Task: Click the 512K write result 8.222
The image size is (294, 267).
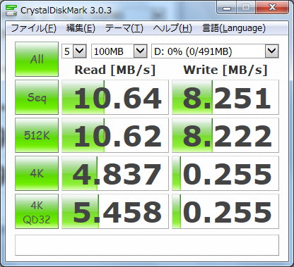Action: pyautogui.click(x=225, y=135)
